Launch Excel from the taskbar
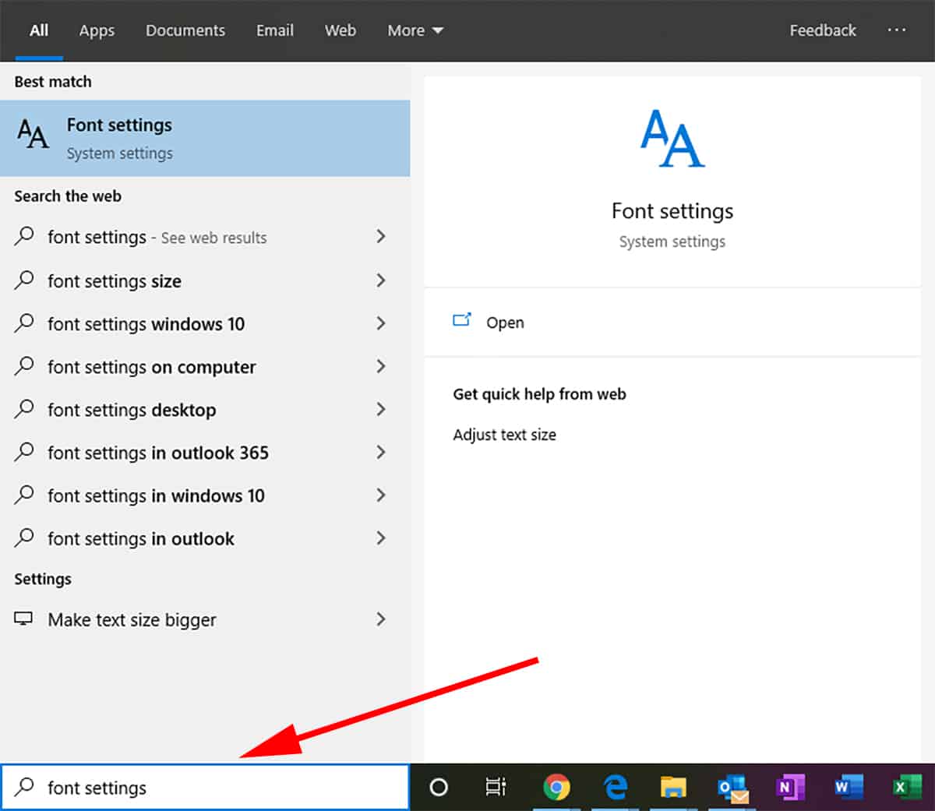Image resolution: width=935 pixels, height=811 pixels. click(x=905, y=787)
